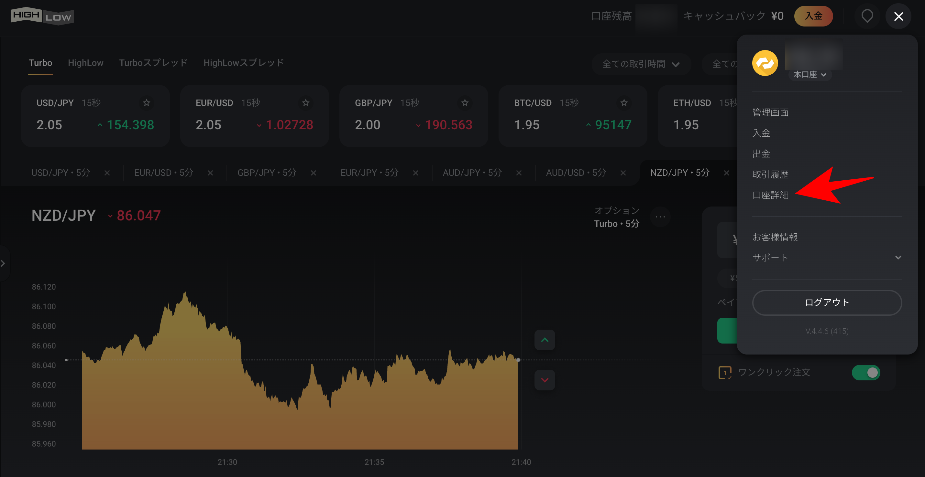Screen dimensions: 925x477
Task: Favorite BTC/USD 15秒 with star icon
Action: (624, 103)
